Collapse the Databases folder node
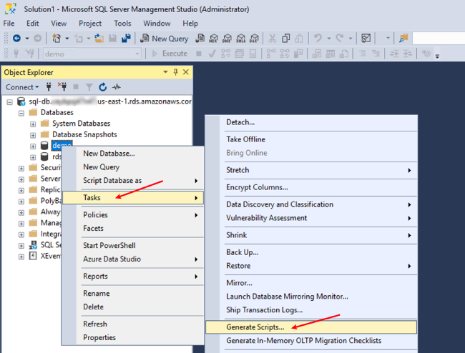 pos(21,113)
